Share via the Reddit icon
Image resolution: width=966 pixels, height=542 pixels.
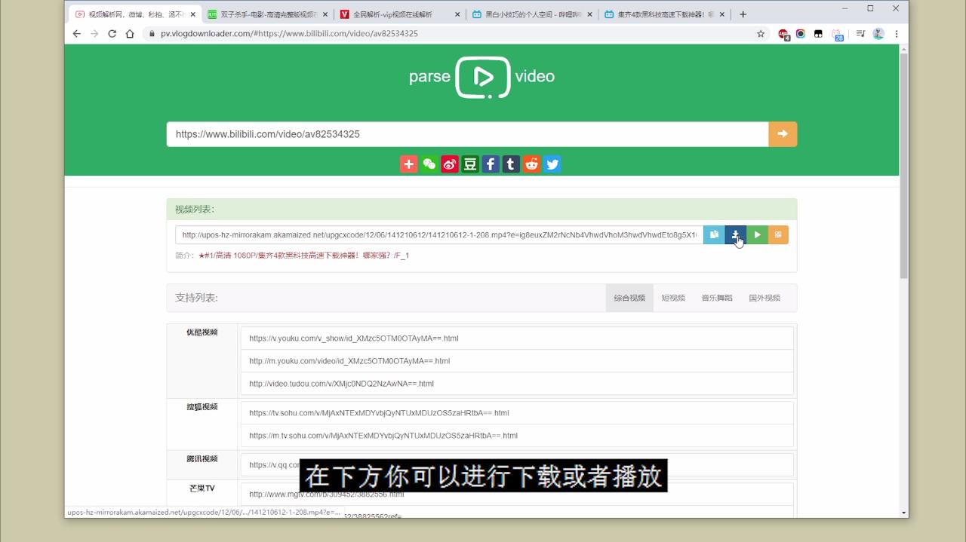(x=531, y=164)
